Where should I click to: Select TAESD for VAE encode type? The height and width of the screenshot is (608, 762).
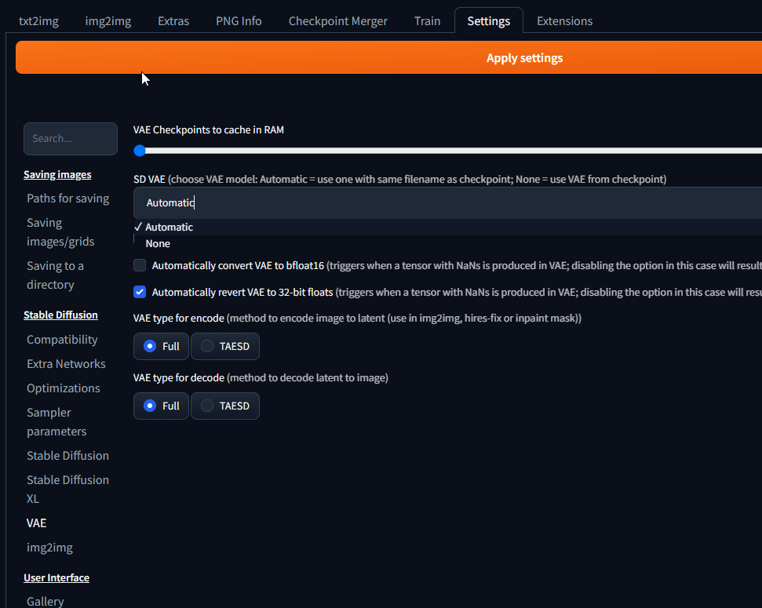click(x=225, y=346)
